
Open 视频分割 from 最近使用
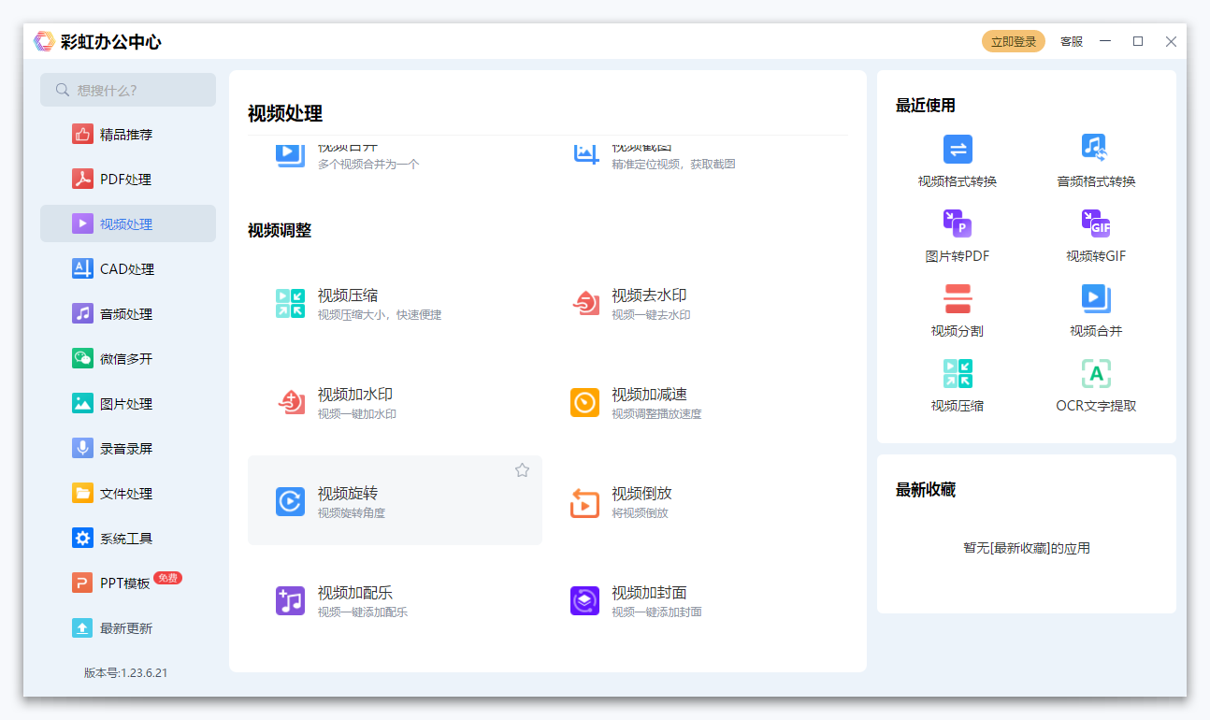[x=958, y=311]
